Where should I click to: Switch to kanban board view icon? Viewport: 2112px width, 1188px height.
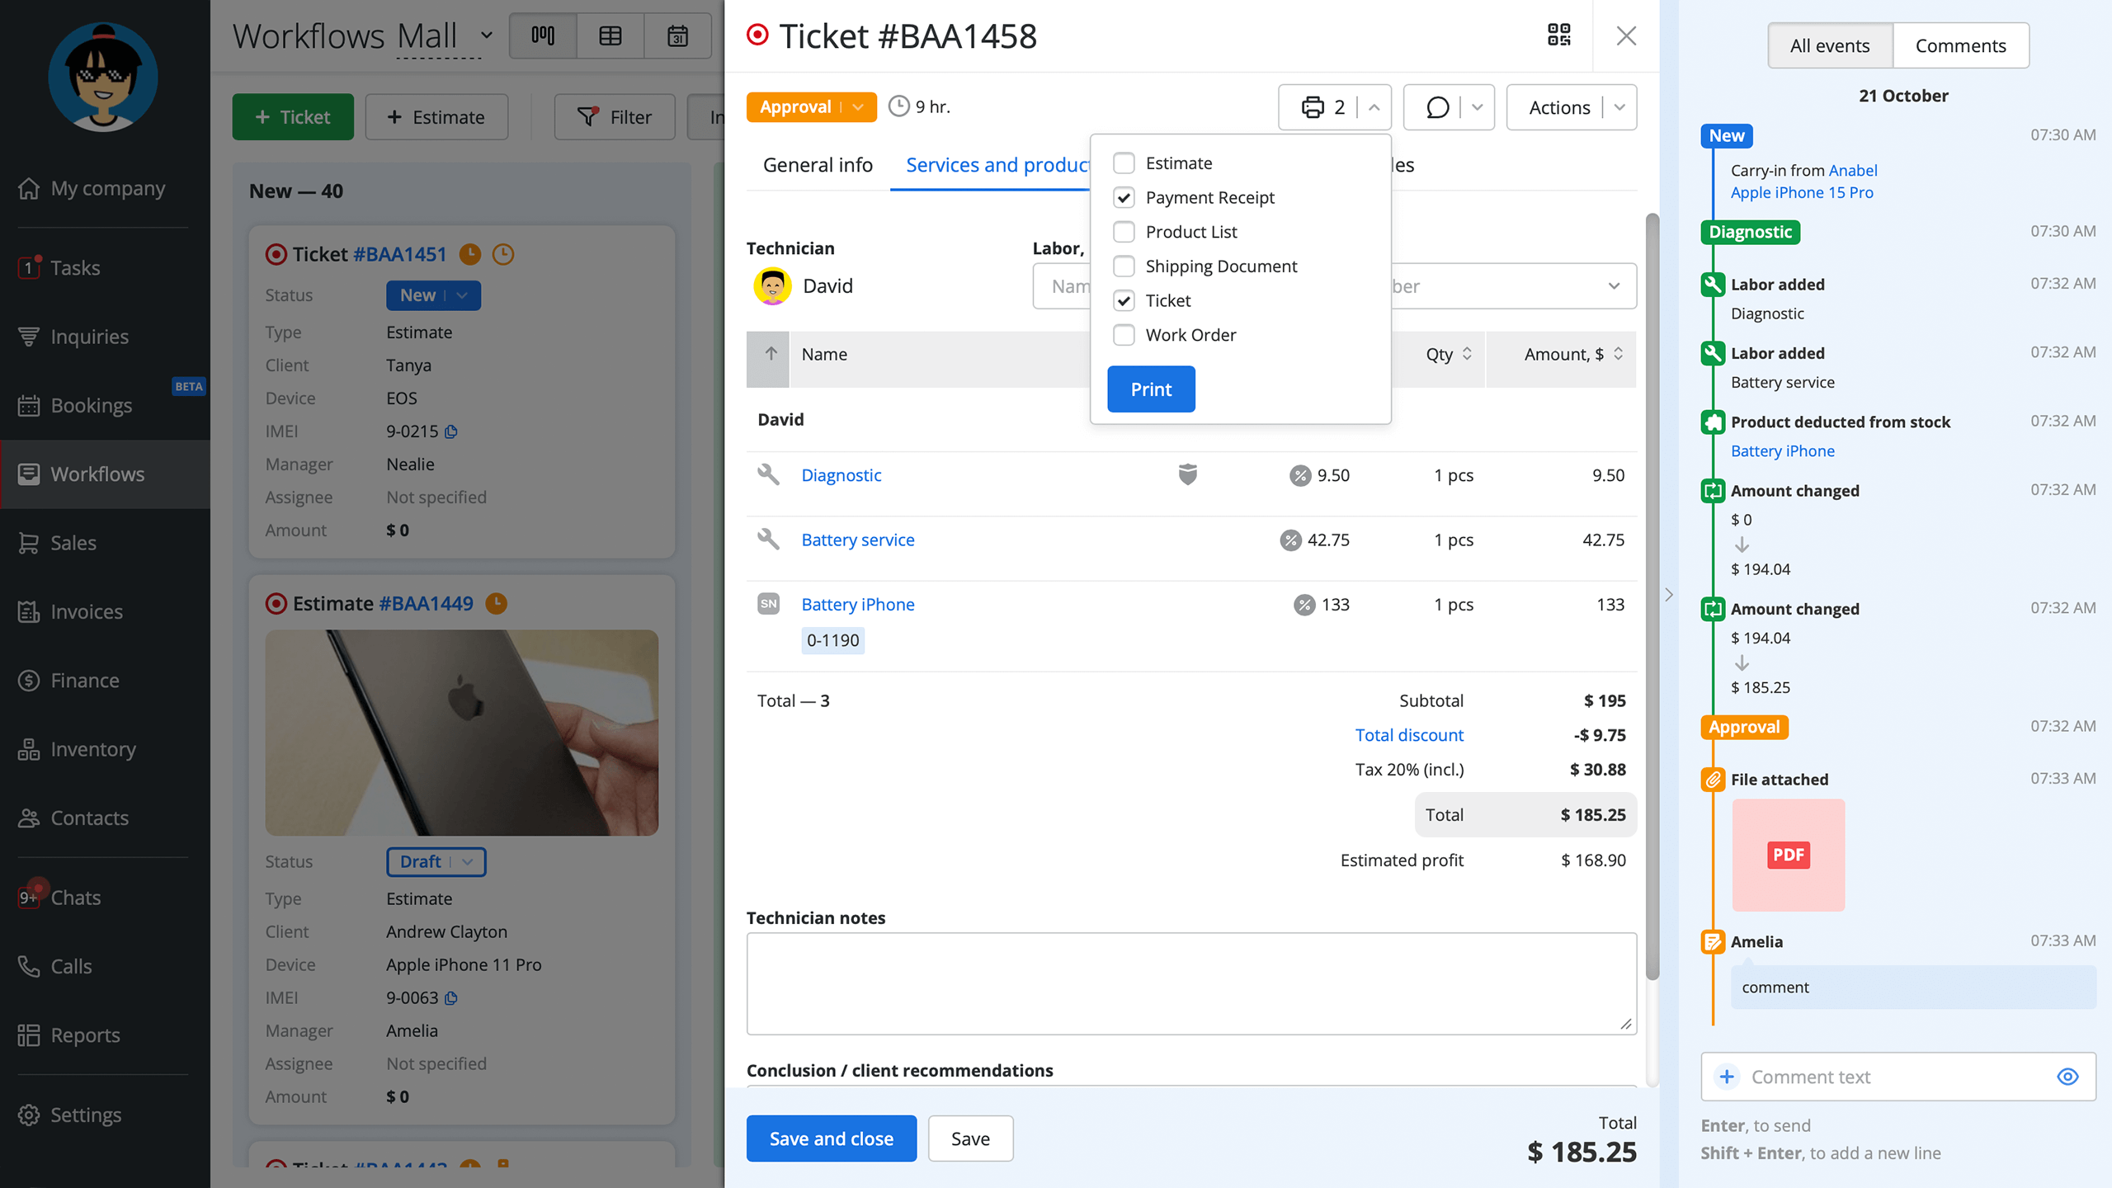tap(543, 35)
